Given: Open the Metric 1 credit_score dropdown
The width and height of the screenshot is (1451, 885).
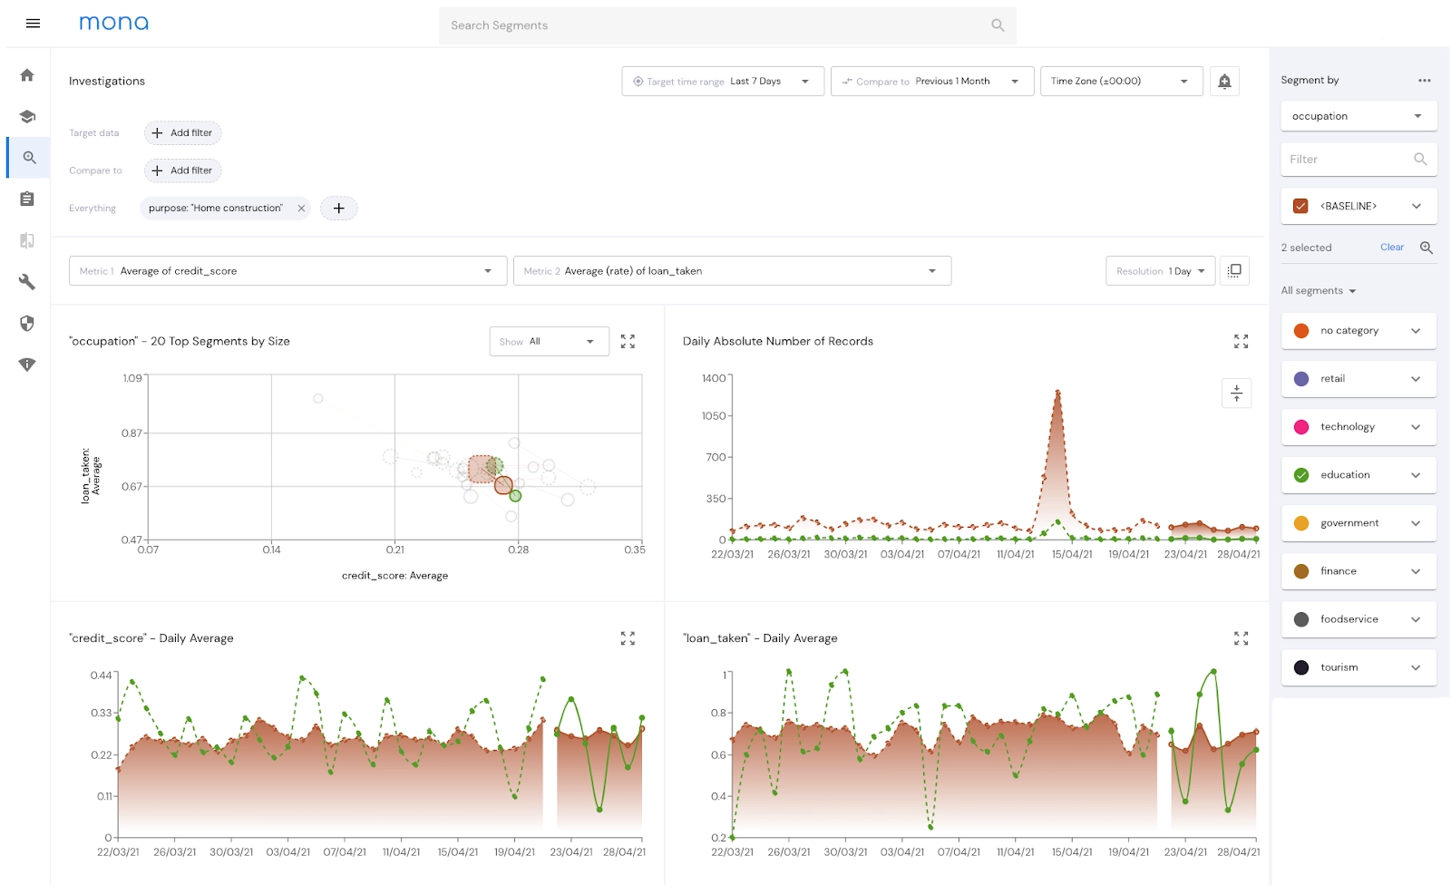Looking at the screenshot, I should coord(287,271).
